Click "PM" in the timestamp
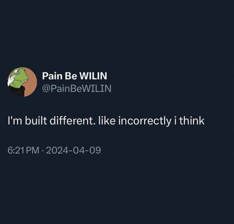Screen dimensions: 234x224 tap(32, 150)
